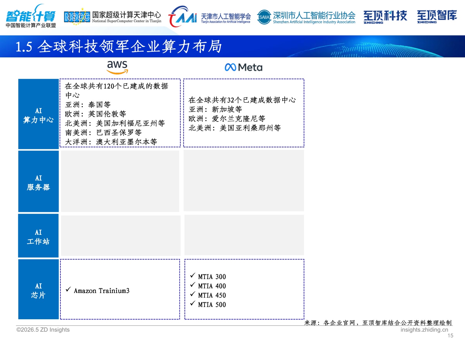Click text 在全球共有120个已建成的数据中心
Image resolution: width=465 pixels, height=349 pixels.
coord(117,91)
